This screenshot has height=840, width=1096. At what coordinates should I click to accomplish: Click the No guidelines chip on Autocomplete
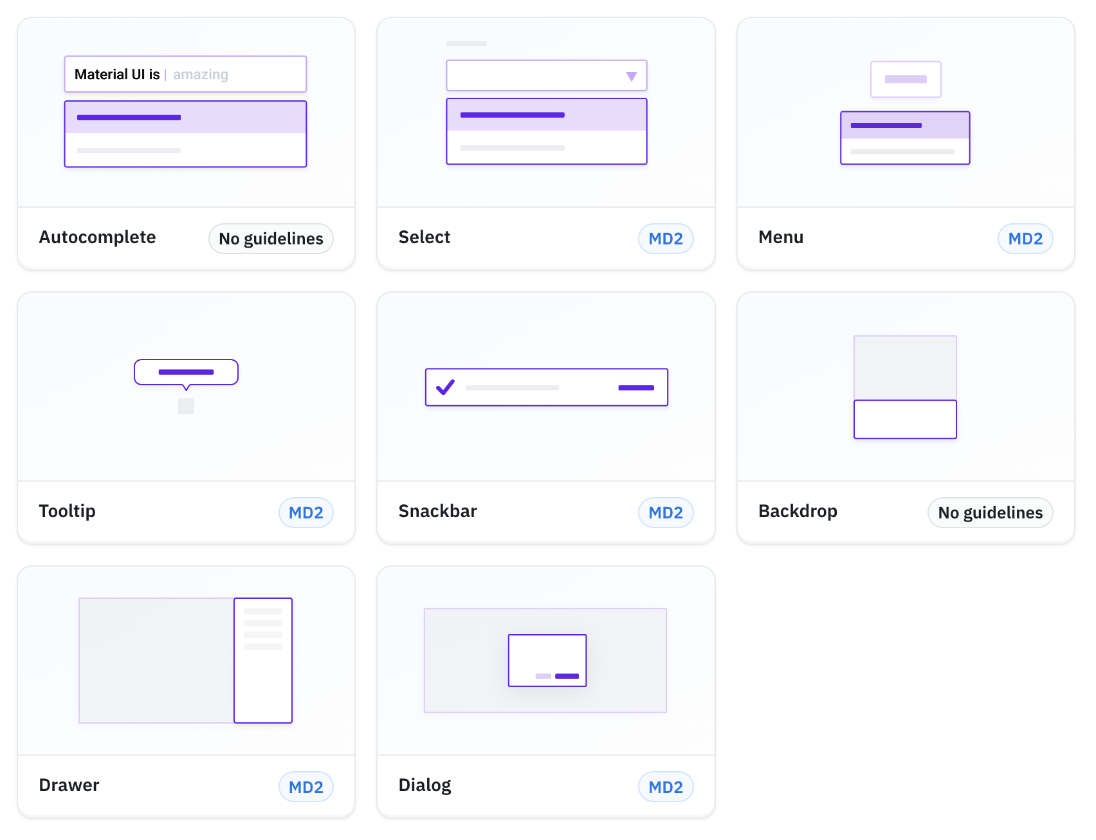(271, 239)
